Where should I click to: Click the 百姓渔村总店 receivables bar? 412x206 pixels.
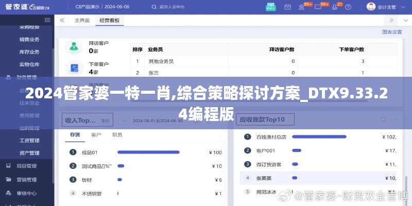pos(319,136)
